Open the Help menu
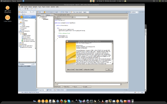The width and height of the screenshot is (167, 104). (x=57, y=7)
